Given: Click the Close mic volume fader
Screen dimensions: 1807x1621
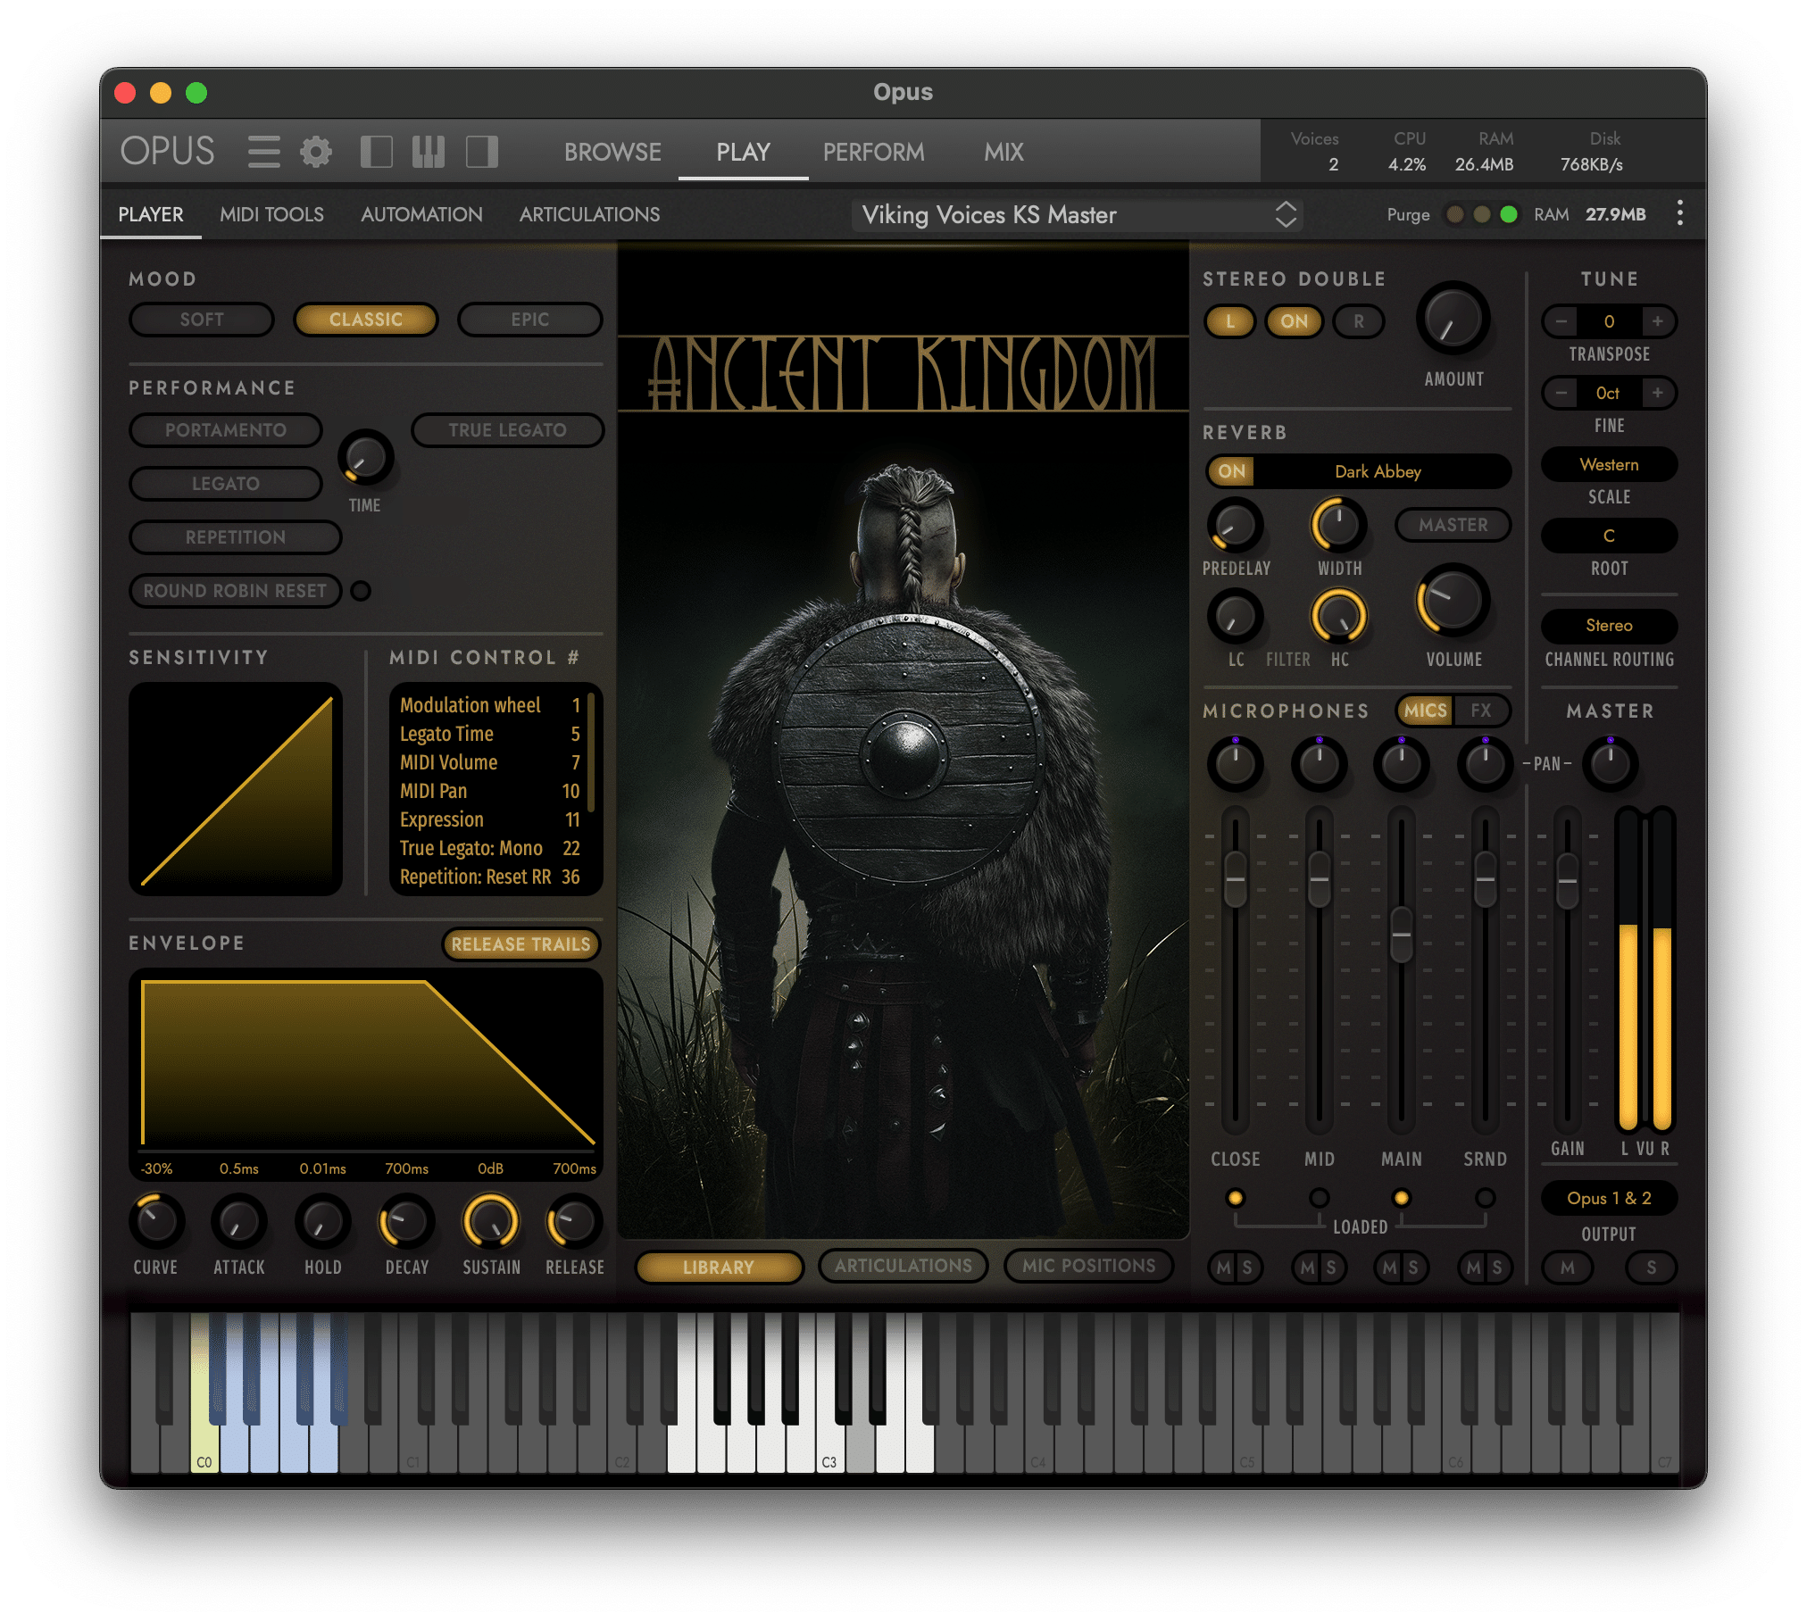Looking at the screenshot, I should point(1236,879).
